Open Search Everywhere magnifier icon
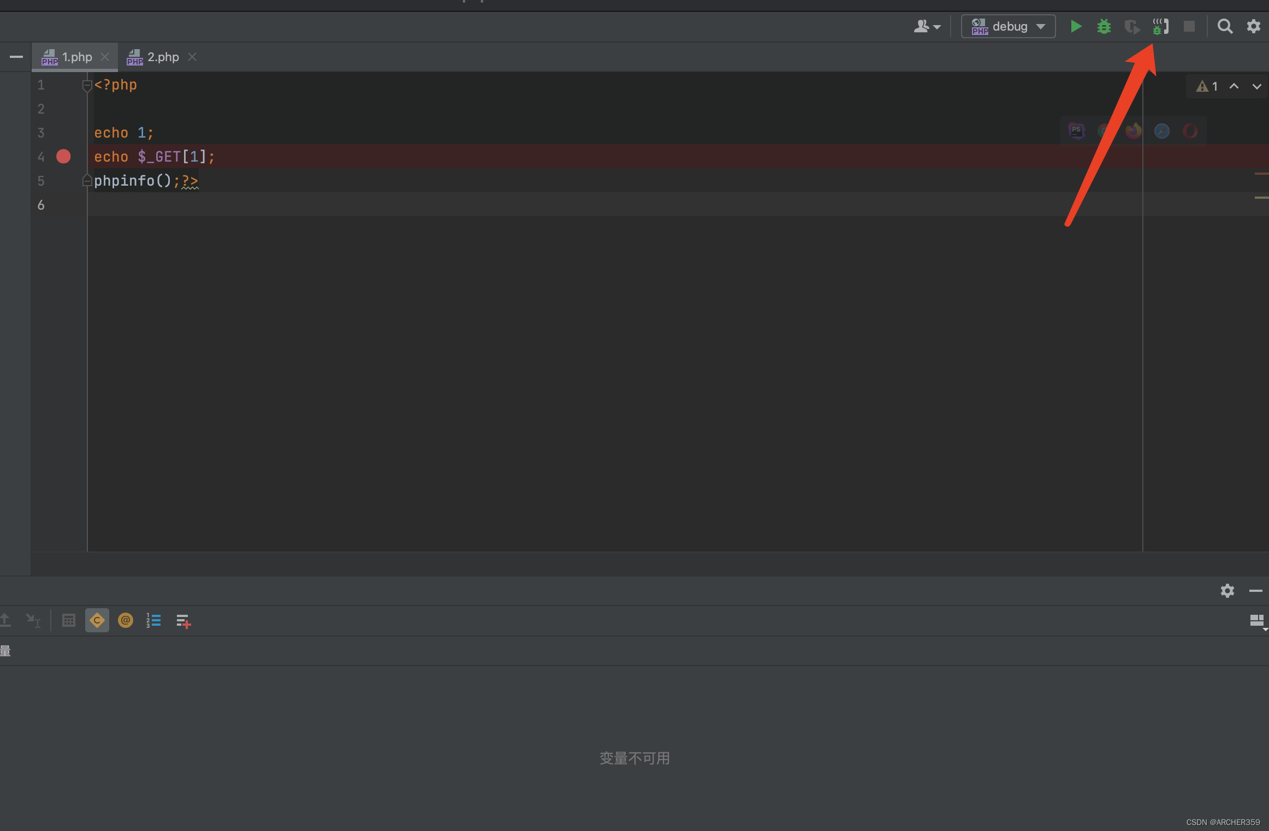The height and width of the screenshot is (831, 1269). click(x=1225, y=26)
